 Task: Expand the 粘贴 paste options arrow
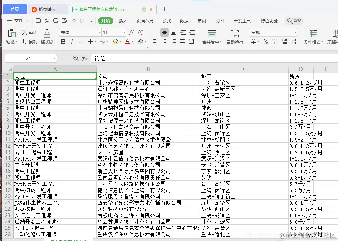(x=16, y=42)
